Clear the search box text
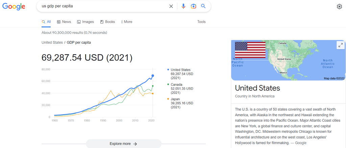346x148 pixels. (x=171, y=6)
